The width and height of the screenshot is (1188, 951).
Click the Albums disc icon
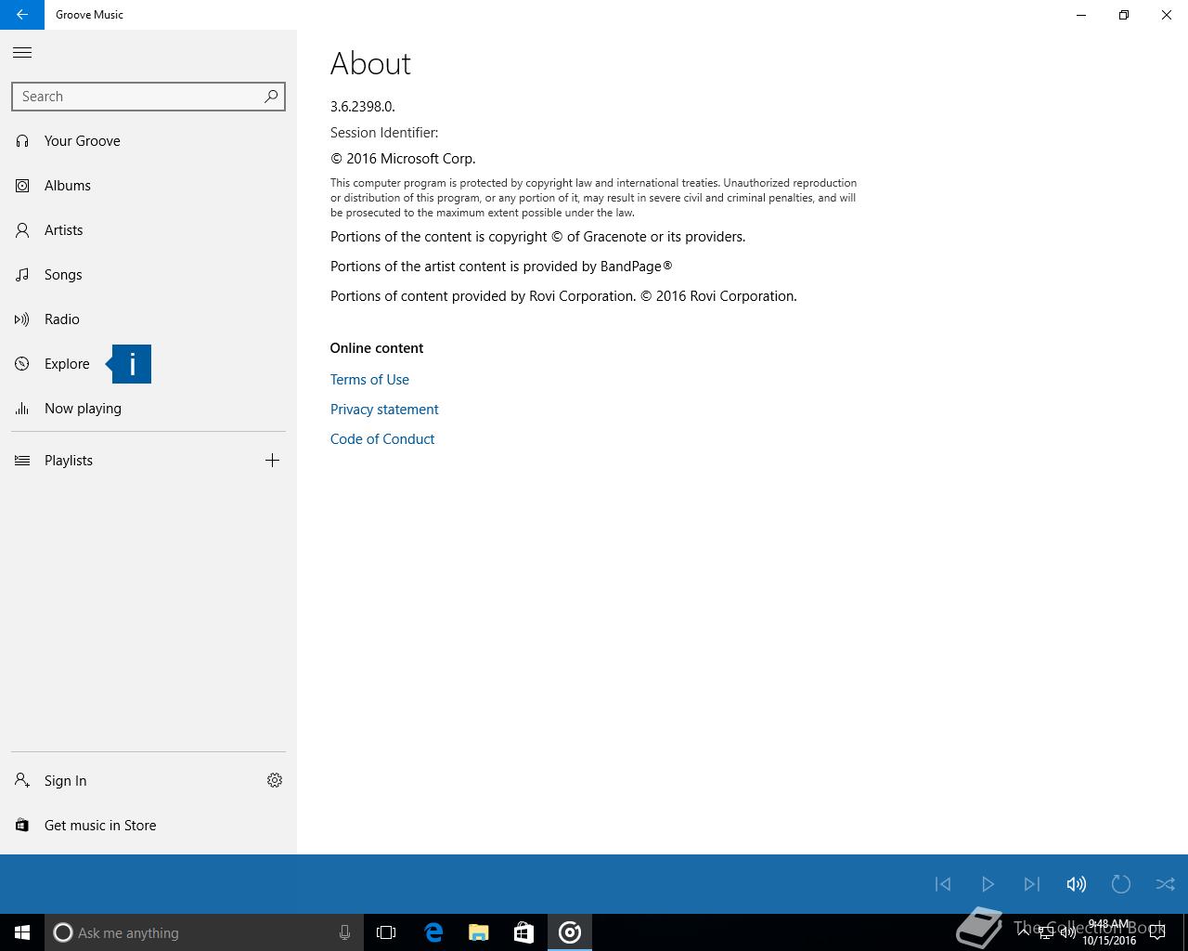click(22, 186)
